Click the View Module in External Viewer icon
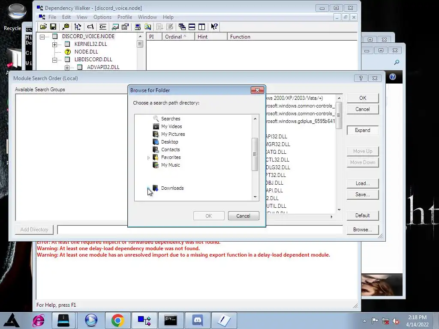 [115, 27]
